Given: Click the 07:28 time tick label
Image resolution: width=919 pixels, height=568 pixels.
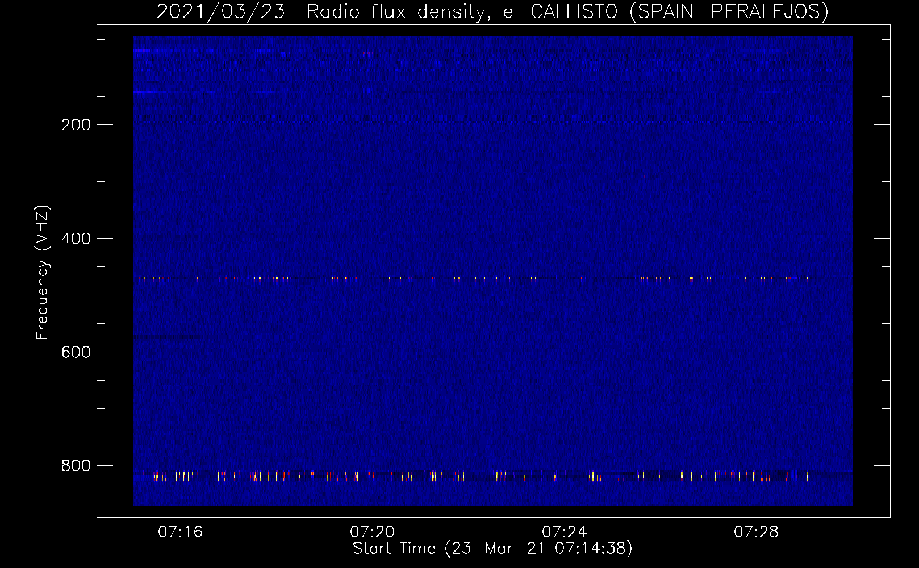Looking at the screenshot, I should [x=757, y=532].
